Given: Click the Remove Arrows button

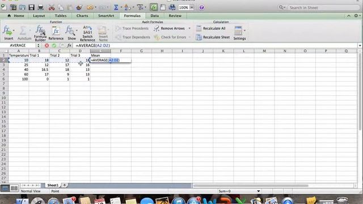Looking at the screenshot, I should click(170, 28).
